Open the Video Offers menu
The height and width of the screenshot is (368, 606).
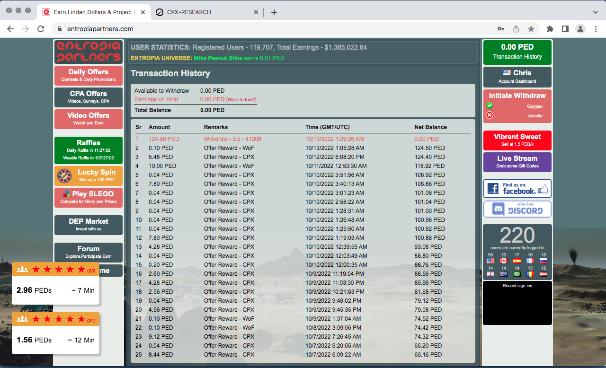click(89, 119)
